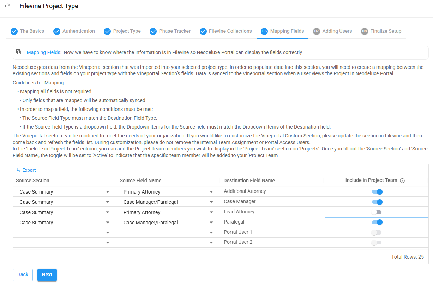Click the Source Section column header
Viewport: 433px width, 290px height.
tap(32, 180)
